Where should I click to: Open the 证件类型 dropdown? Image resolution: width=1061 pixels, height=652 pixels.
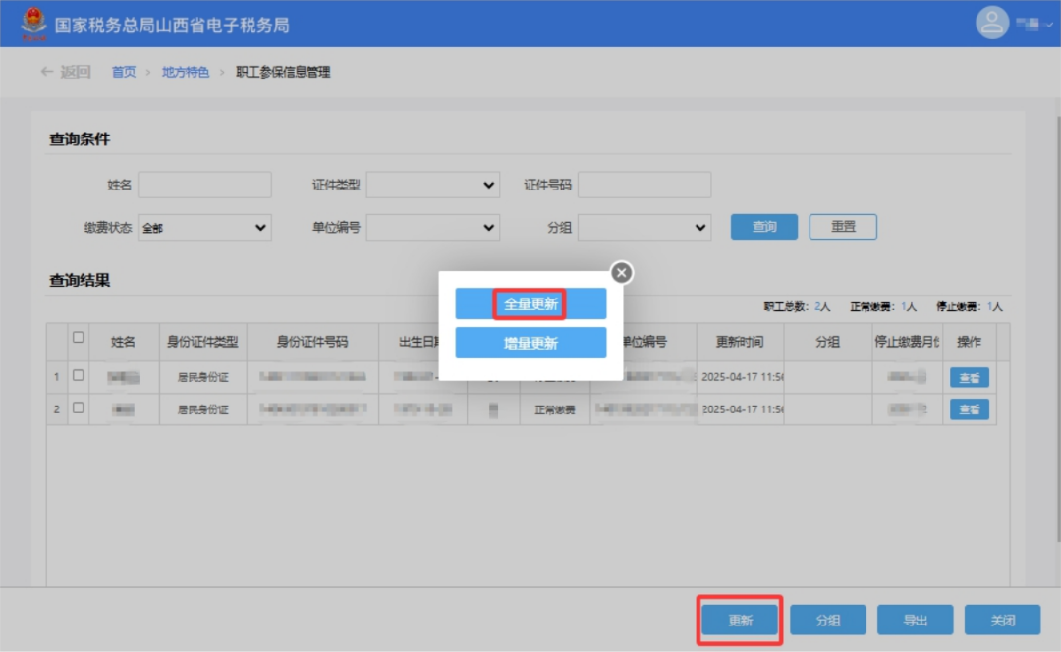(432, 185)
